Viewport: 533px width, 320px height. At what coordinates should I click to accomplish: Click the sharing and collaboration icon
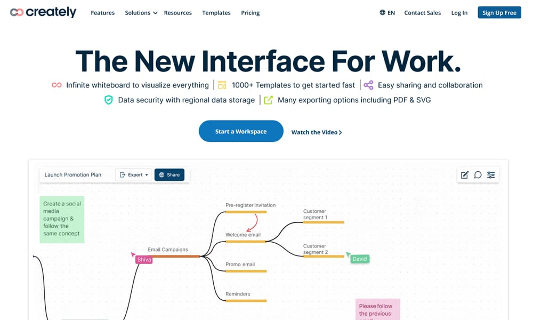coord(368,85)
